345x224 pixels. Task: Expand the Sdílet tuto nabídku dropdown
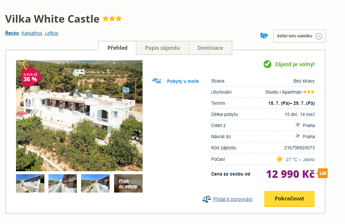click(x=319, y=36)
